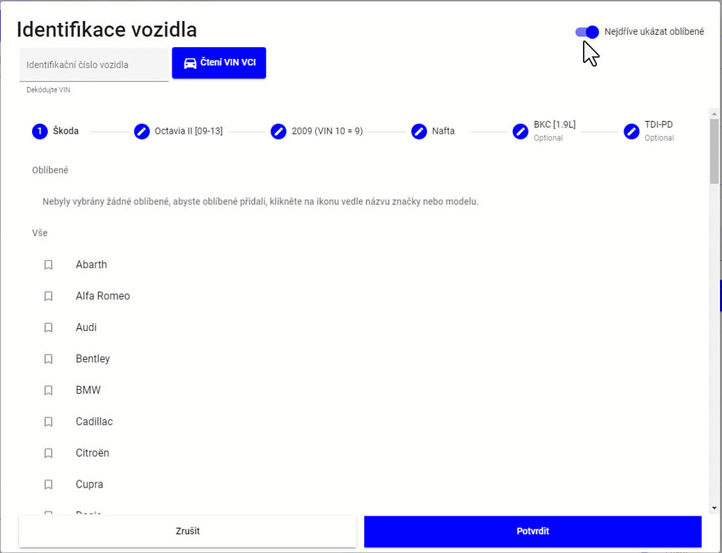Toggle Nejdříve ukázat oblíbené switch
This screenshot has width=722, height=553.
click(x=587, y=31)
